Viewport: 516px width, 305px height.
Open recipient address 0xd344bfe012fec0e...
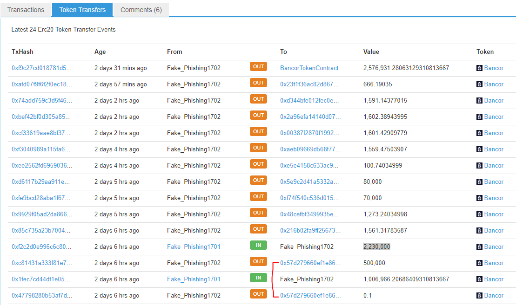click(x=309, y=100)
